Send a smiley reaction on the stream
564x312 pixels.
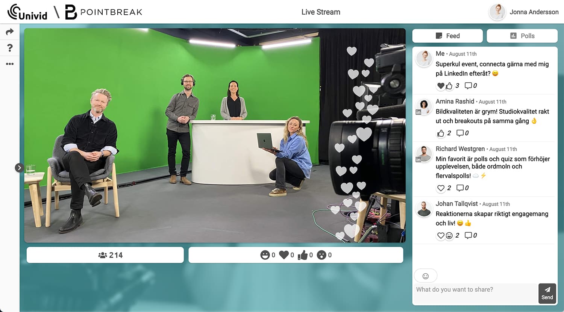point(265,254)
